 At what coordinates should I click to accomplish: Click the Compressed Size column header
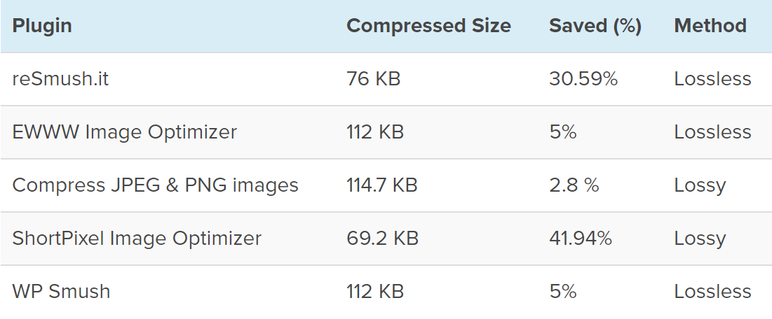pyautogui.click(x=428, y=27)
